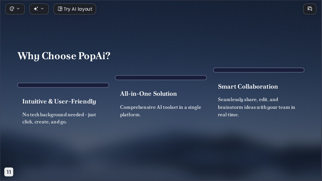Click the layout icon in Try AI layout
Screen dimensions: 322x181
[60, 9]
